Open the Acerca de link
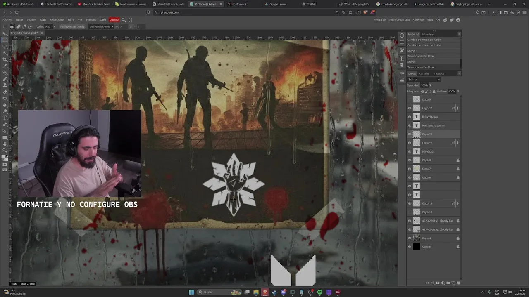The height and width of the screenshot is (297, 529). (x=379, y=20)
